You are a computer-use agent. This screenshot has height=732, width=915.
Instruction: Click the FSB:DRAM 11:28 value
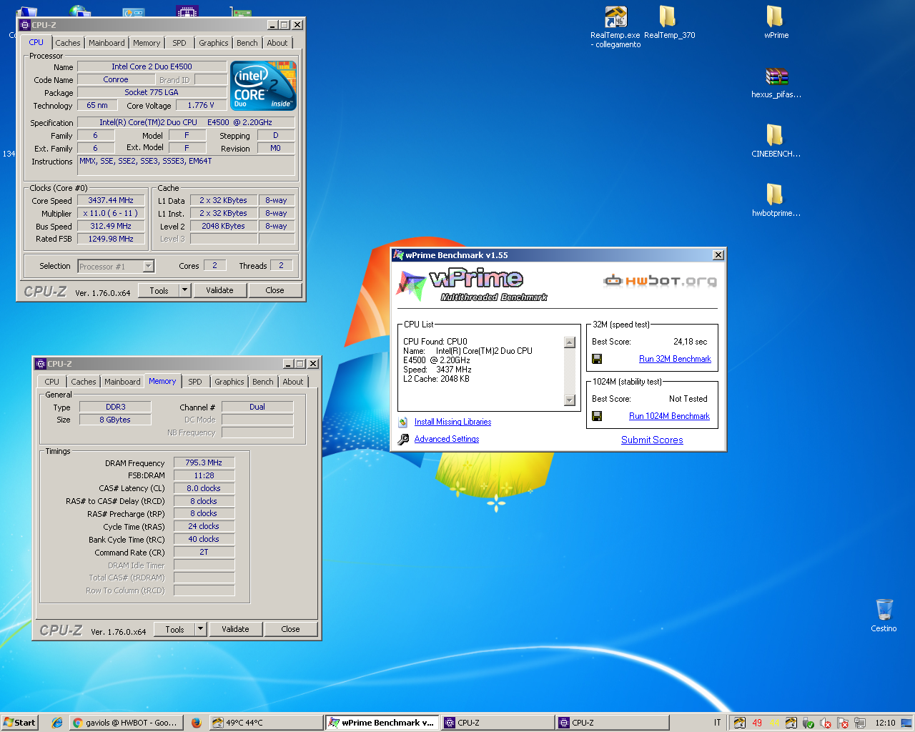pyautogui.click(x=204, y=475)
